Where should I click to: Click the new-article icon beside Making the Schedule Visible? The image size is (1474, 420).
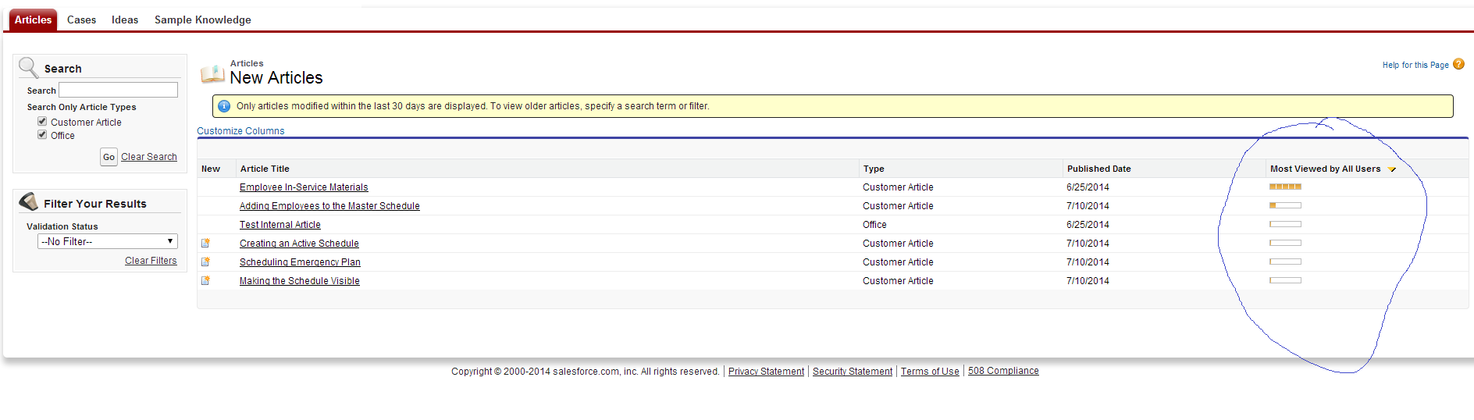(x=205, y=281)
